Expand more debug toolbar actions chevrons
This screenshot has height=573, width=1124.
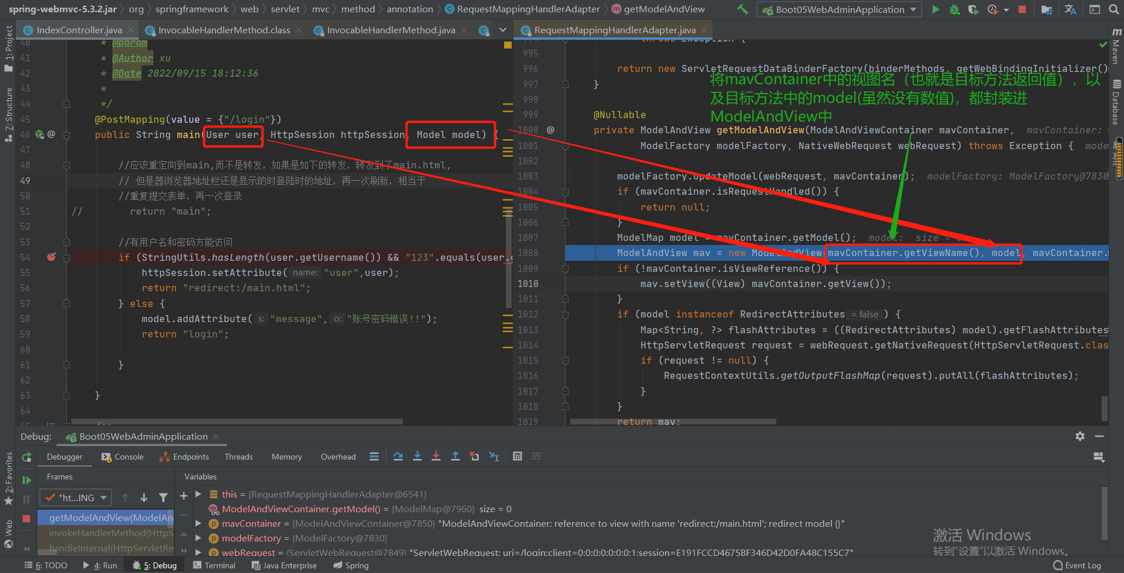(27, 548)
